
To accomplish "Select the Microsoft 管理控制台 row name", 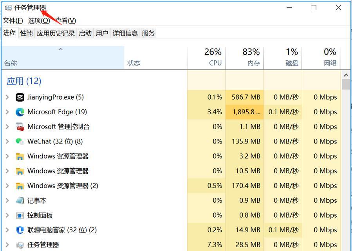I will click(58, 127).
